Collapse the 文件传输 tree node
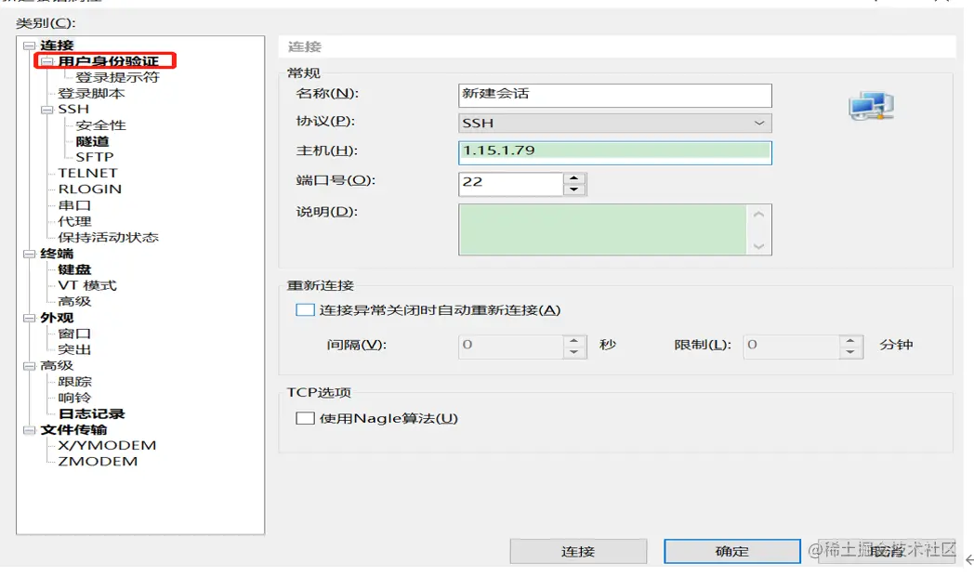This screenshot has width=974, height=576. (29, 430)
